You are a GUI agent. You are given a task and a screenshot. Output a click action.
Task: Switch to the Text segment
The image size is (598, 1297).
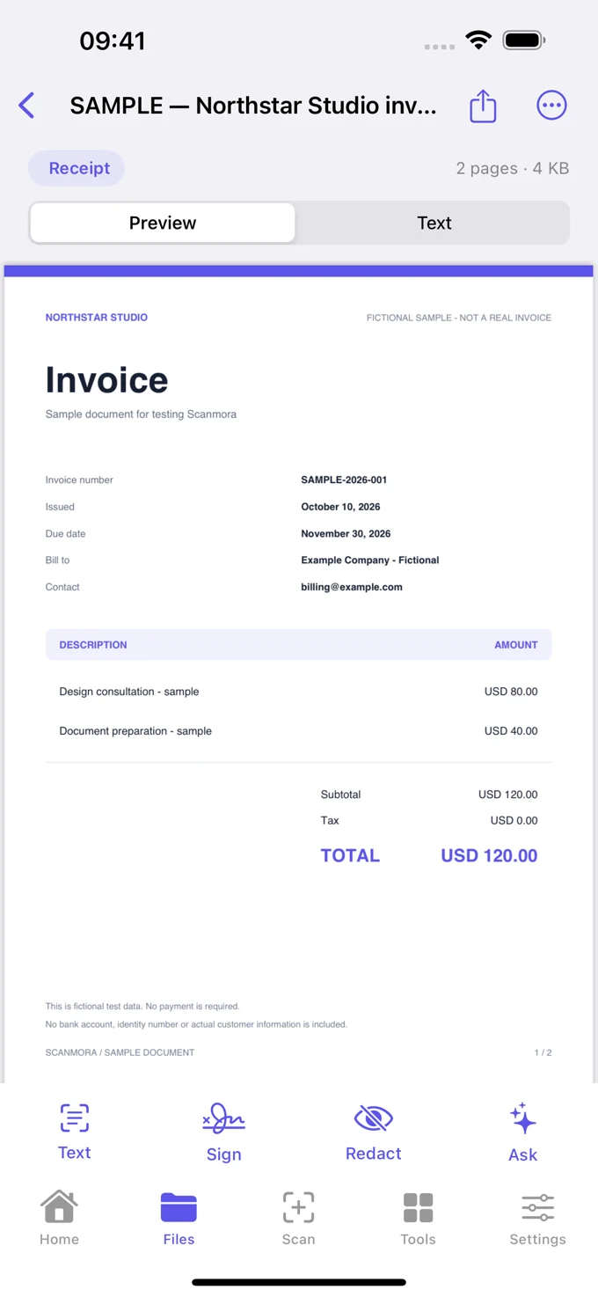[x=434, y=223]
